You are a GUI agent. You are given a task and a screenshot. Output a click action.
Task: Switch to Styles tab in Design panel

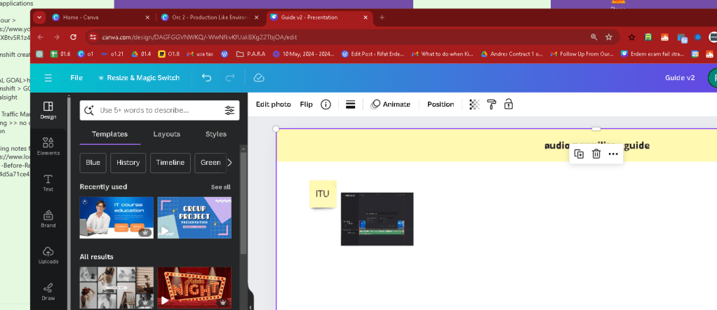coord(216,134)
